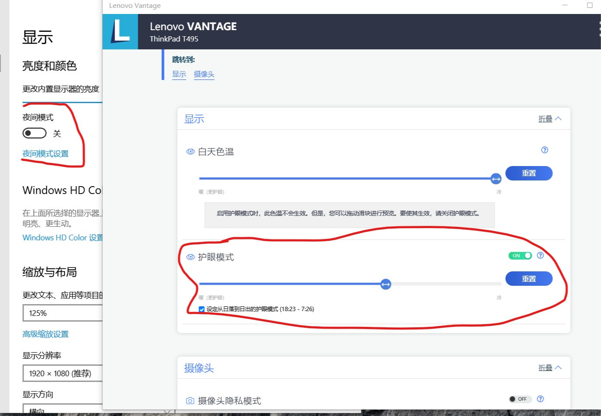The width and height of the screenshot is (601, 416).
Task: Open the vertical dots menu in Vantage header
Action: point(599,28)
